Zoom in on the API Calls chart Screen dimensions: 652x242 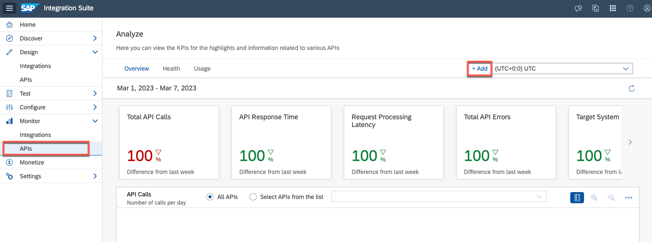coord(594,197)
